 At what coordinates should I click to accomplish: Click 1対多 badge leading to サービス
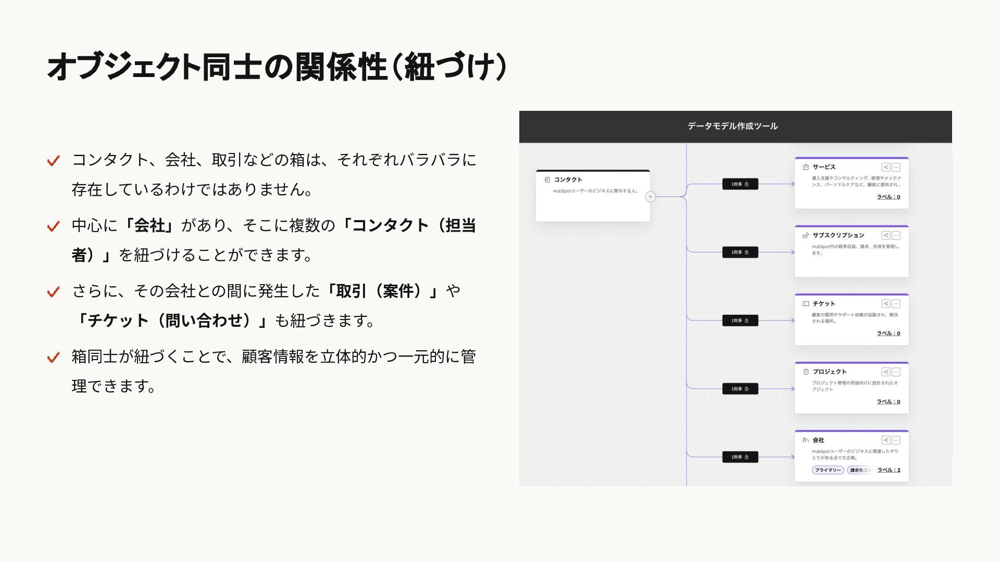740,184
